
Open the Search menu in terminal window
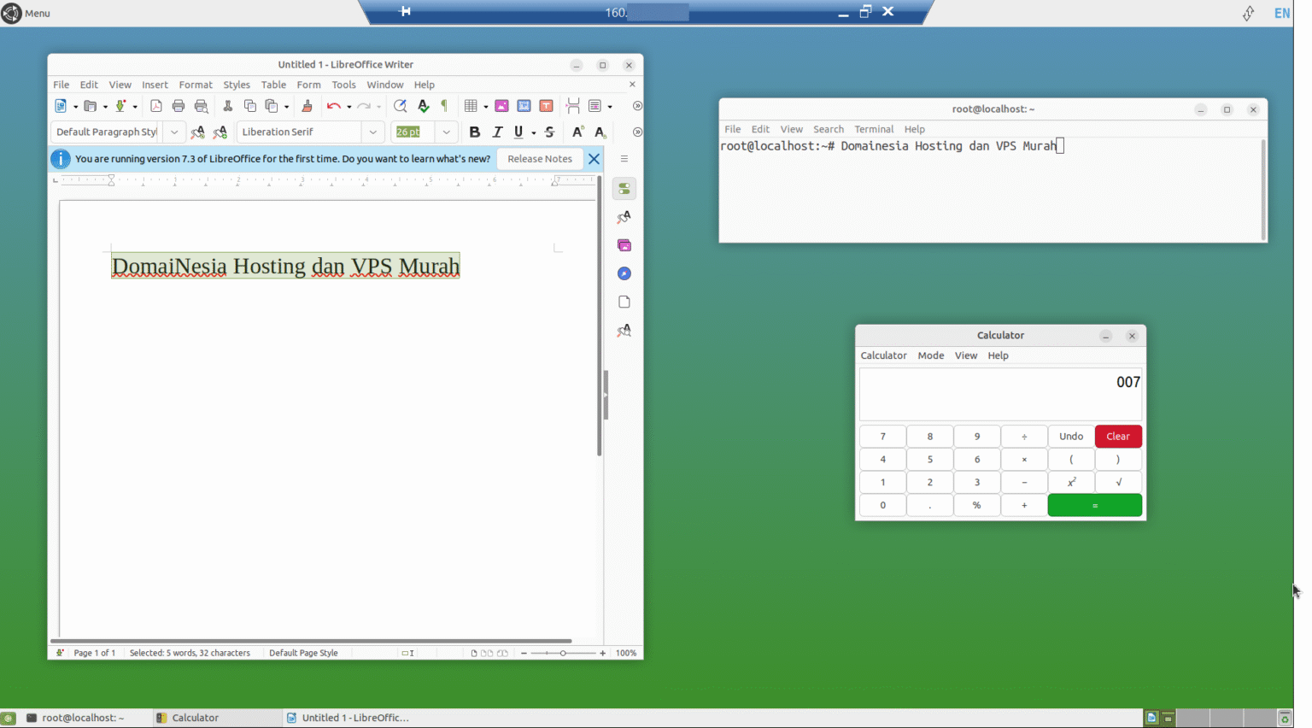pos(828,129)
